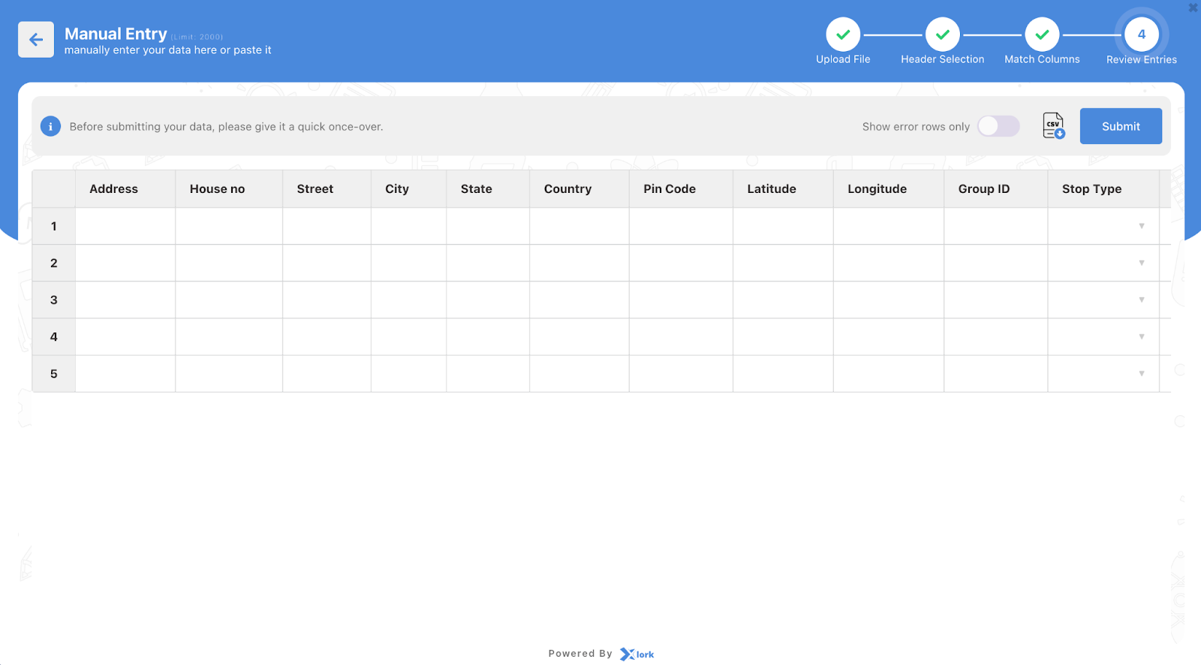Click the Match Columns step label
The height and width of the screenshot is (665, 1201).
[x=1042, y=59]
